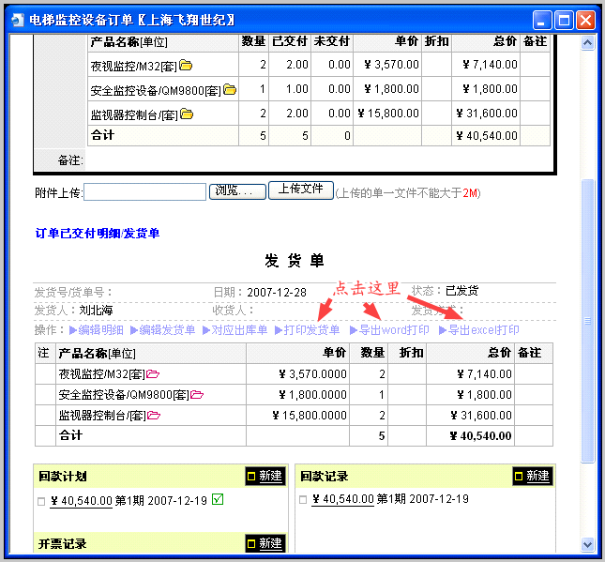Image resolution: width=605 pixels, height=562 pixels.
Task: Click 新建 in the 开票记录 header
Action: pyautogui.click(x=265, y=543)
